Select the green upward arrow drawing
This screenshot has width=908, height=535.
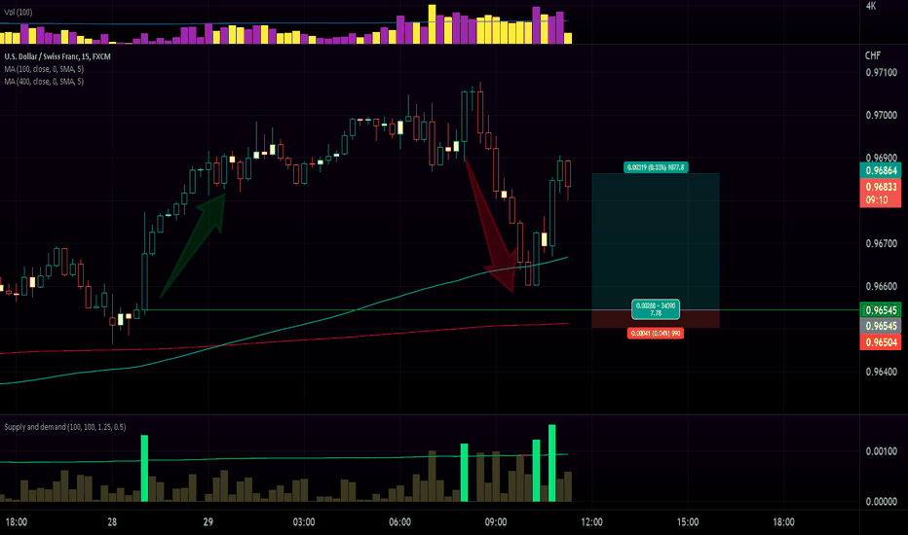[x=193, y=246]
